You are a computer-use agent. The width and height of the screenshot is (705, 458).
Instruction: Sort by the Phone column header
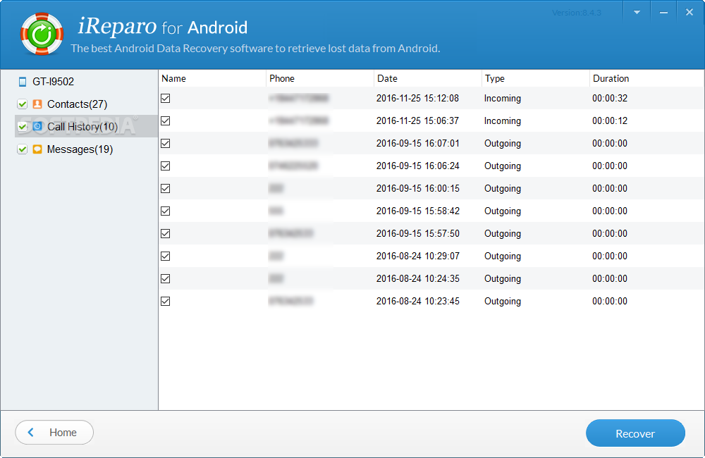[x=320, y=78]
